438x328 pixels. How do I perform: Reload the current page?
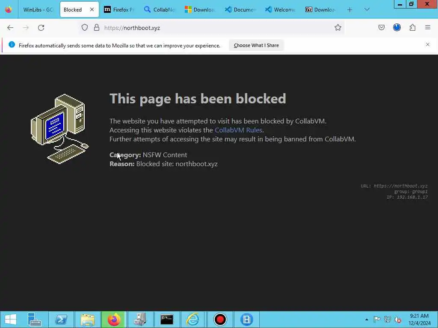pyautogui.click(x=41, y=28)
